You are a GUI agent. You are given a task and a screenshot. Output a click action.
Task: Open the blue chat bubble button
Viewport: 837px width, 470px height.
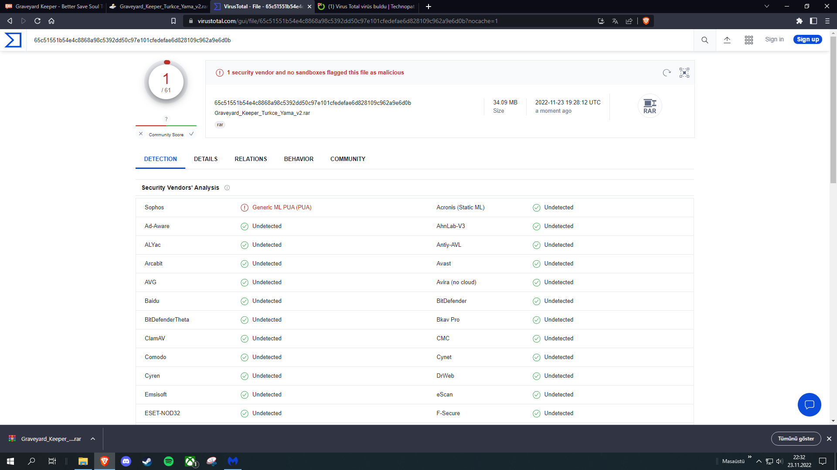(809, 405)
